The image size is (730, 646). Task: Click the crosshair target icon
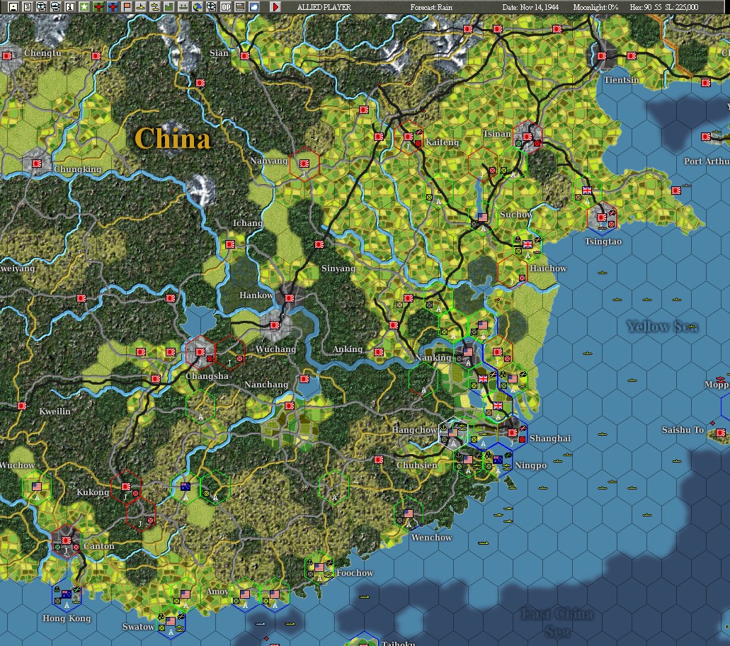pos(212,6)
